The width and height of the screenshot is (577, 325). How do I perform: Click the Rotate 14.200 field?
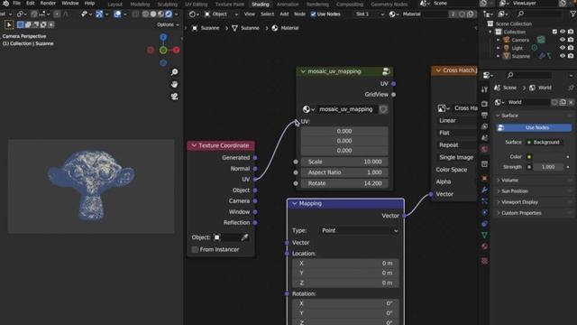pos(344,183)
